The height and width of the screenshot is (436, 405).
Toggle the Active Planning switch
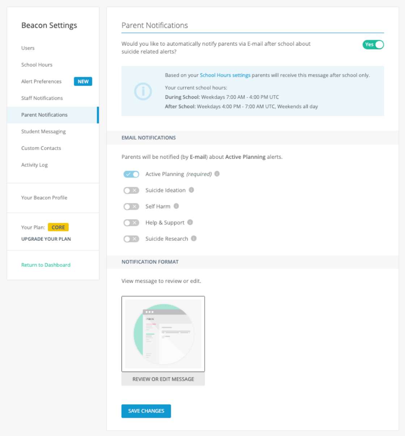coord(131,174)
